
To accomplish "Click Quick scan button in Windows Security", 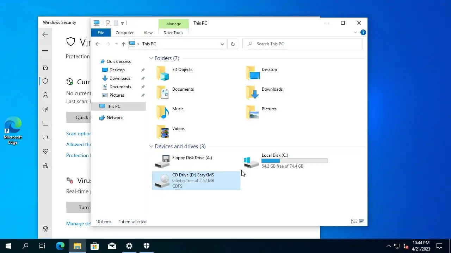I will (x=78, y=117).
